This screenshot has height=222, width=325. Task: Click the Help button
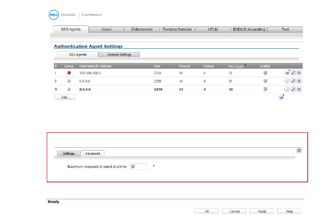(x=289, y=211)
